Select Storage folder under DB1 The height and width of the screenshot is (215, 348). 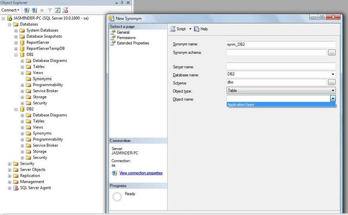tap(40, 97)
